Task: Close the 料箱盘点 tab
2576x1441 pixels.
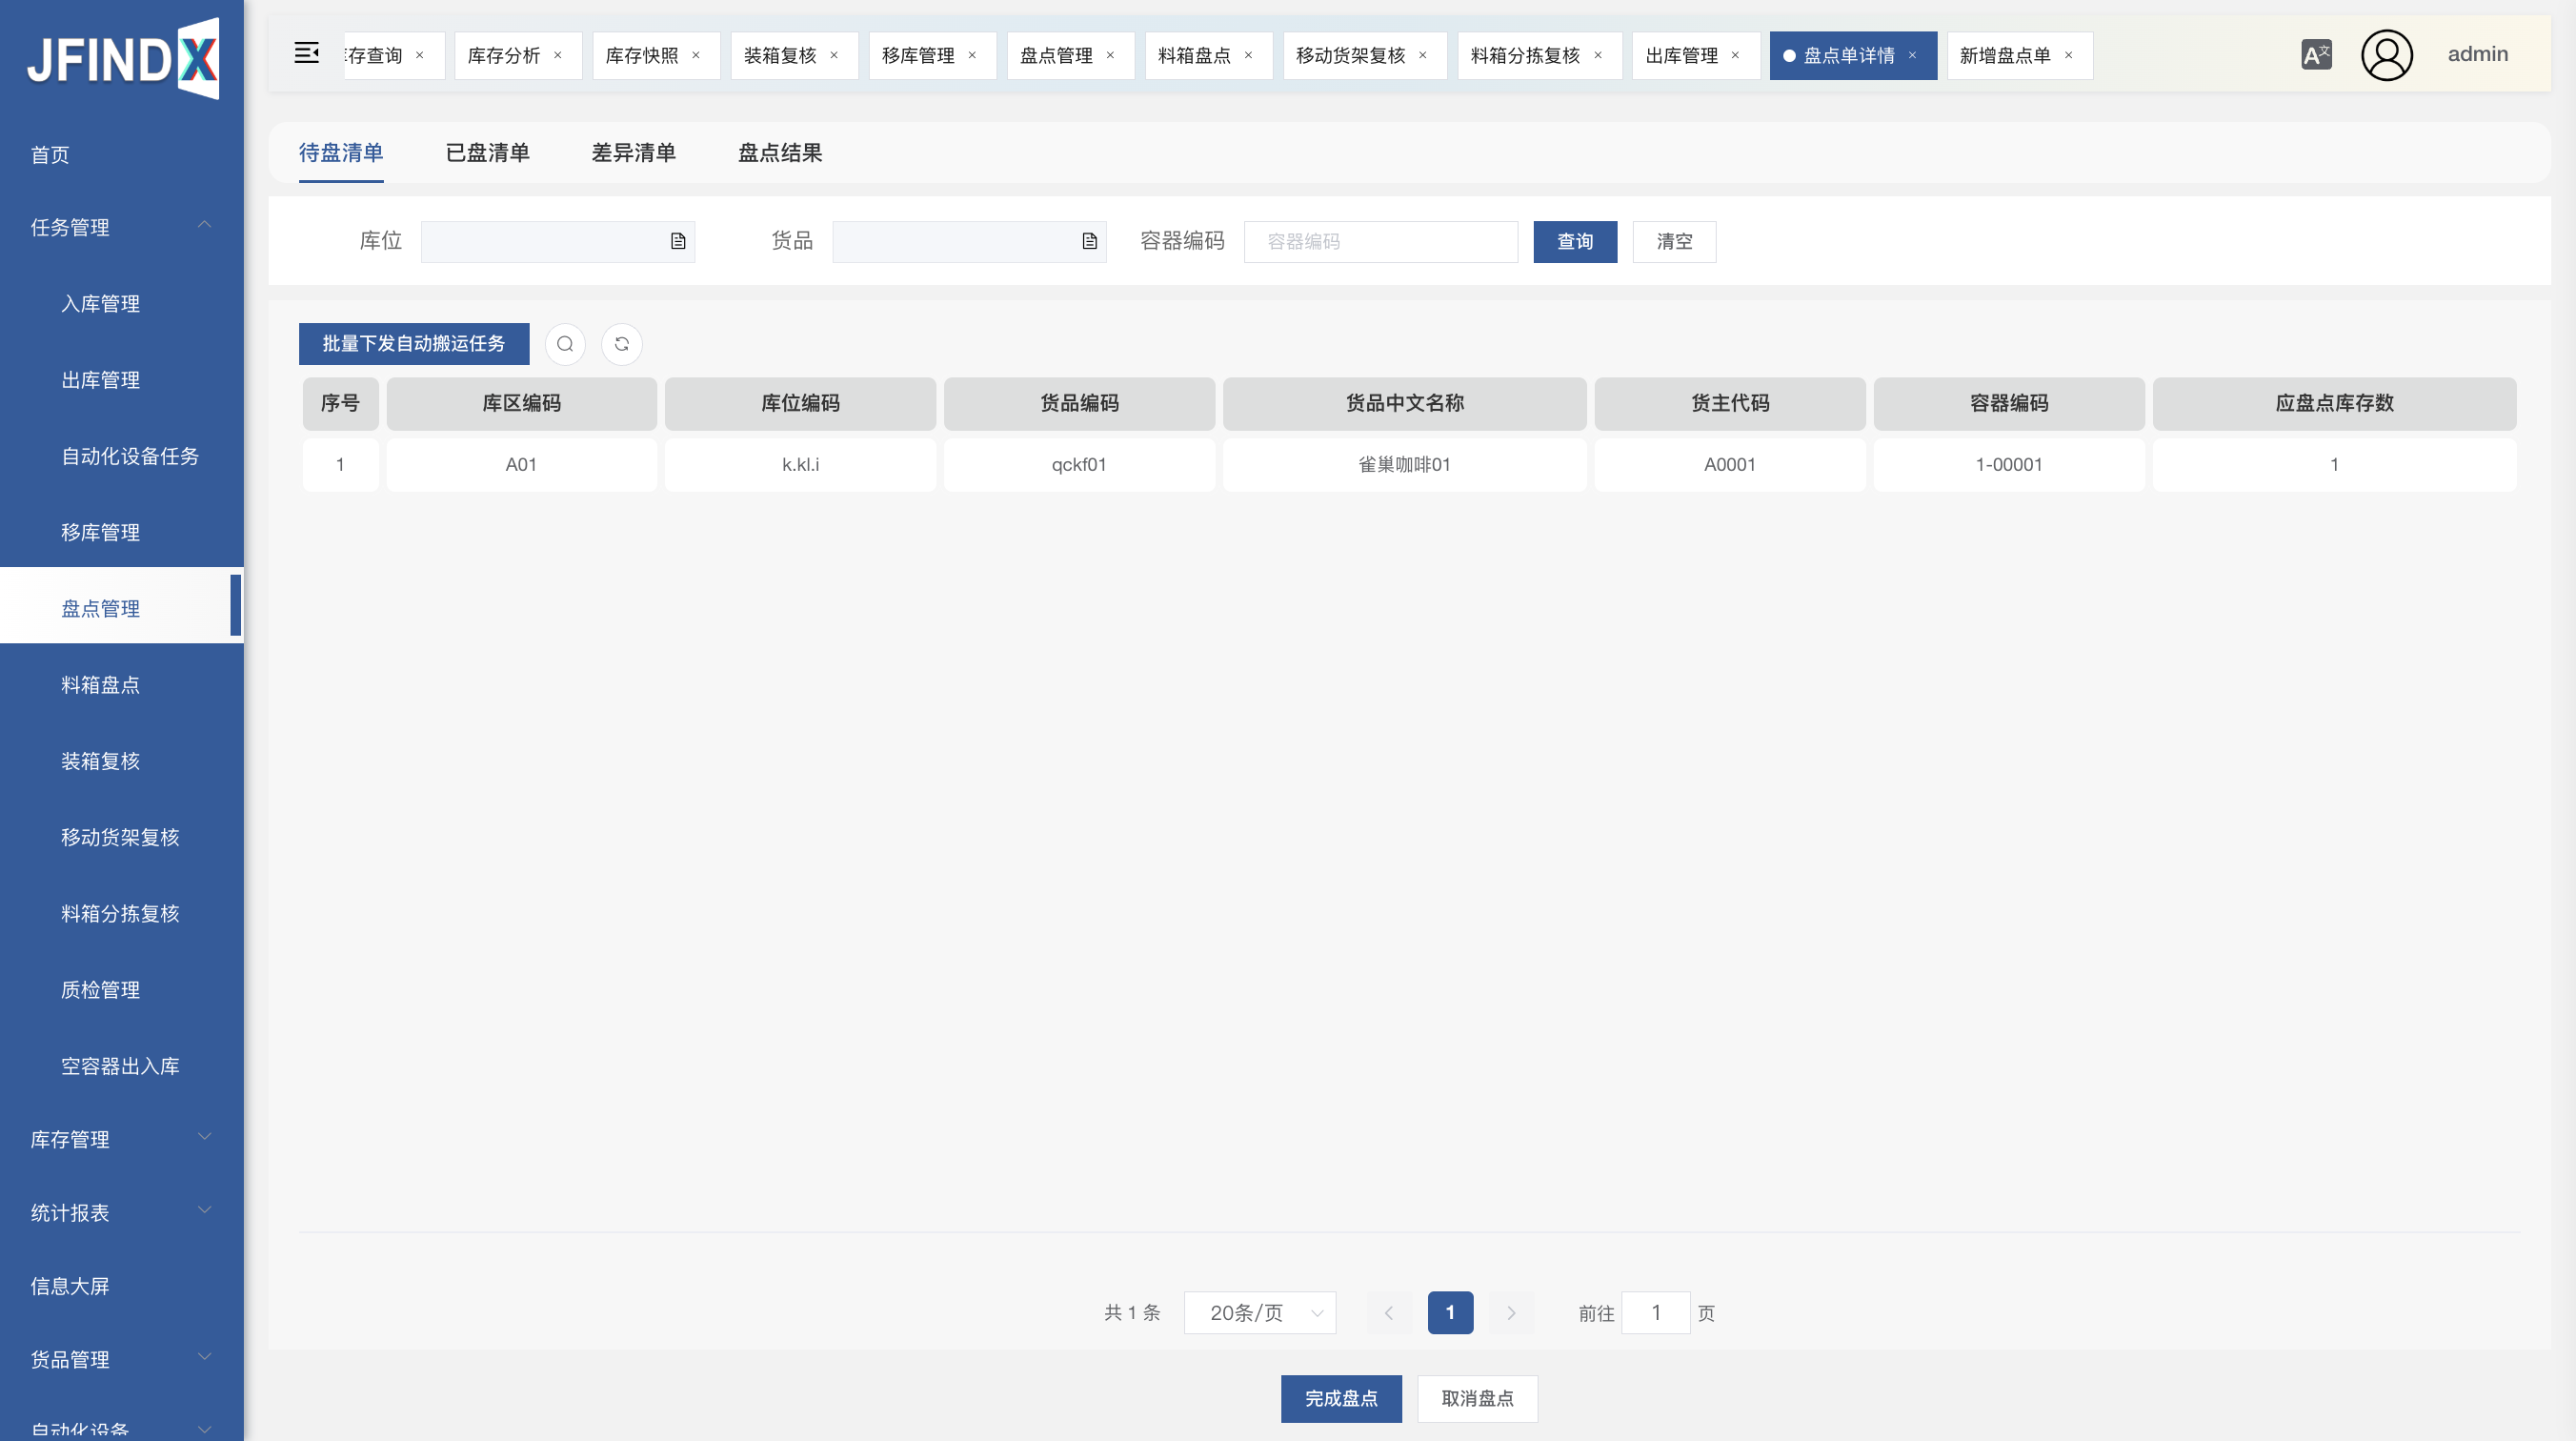Action: (1248, 55)
